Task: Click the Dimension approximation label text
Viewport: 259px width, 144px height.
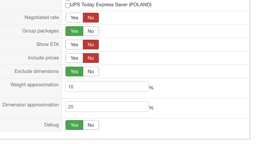Action: point(31,105)
